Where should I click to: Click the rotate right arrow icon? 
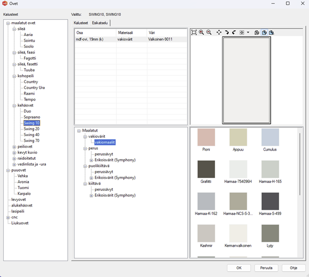point(227,32)
